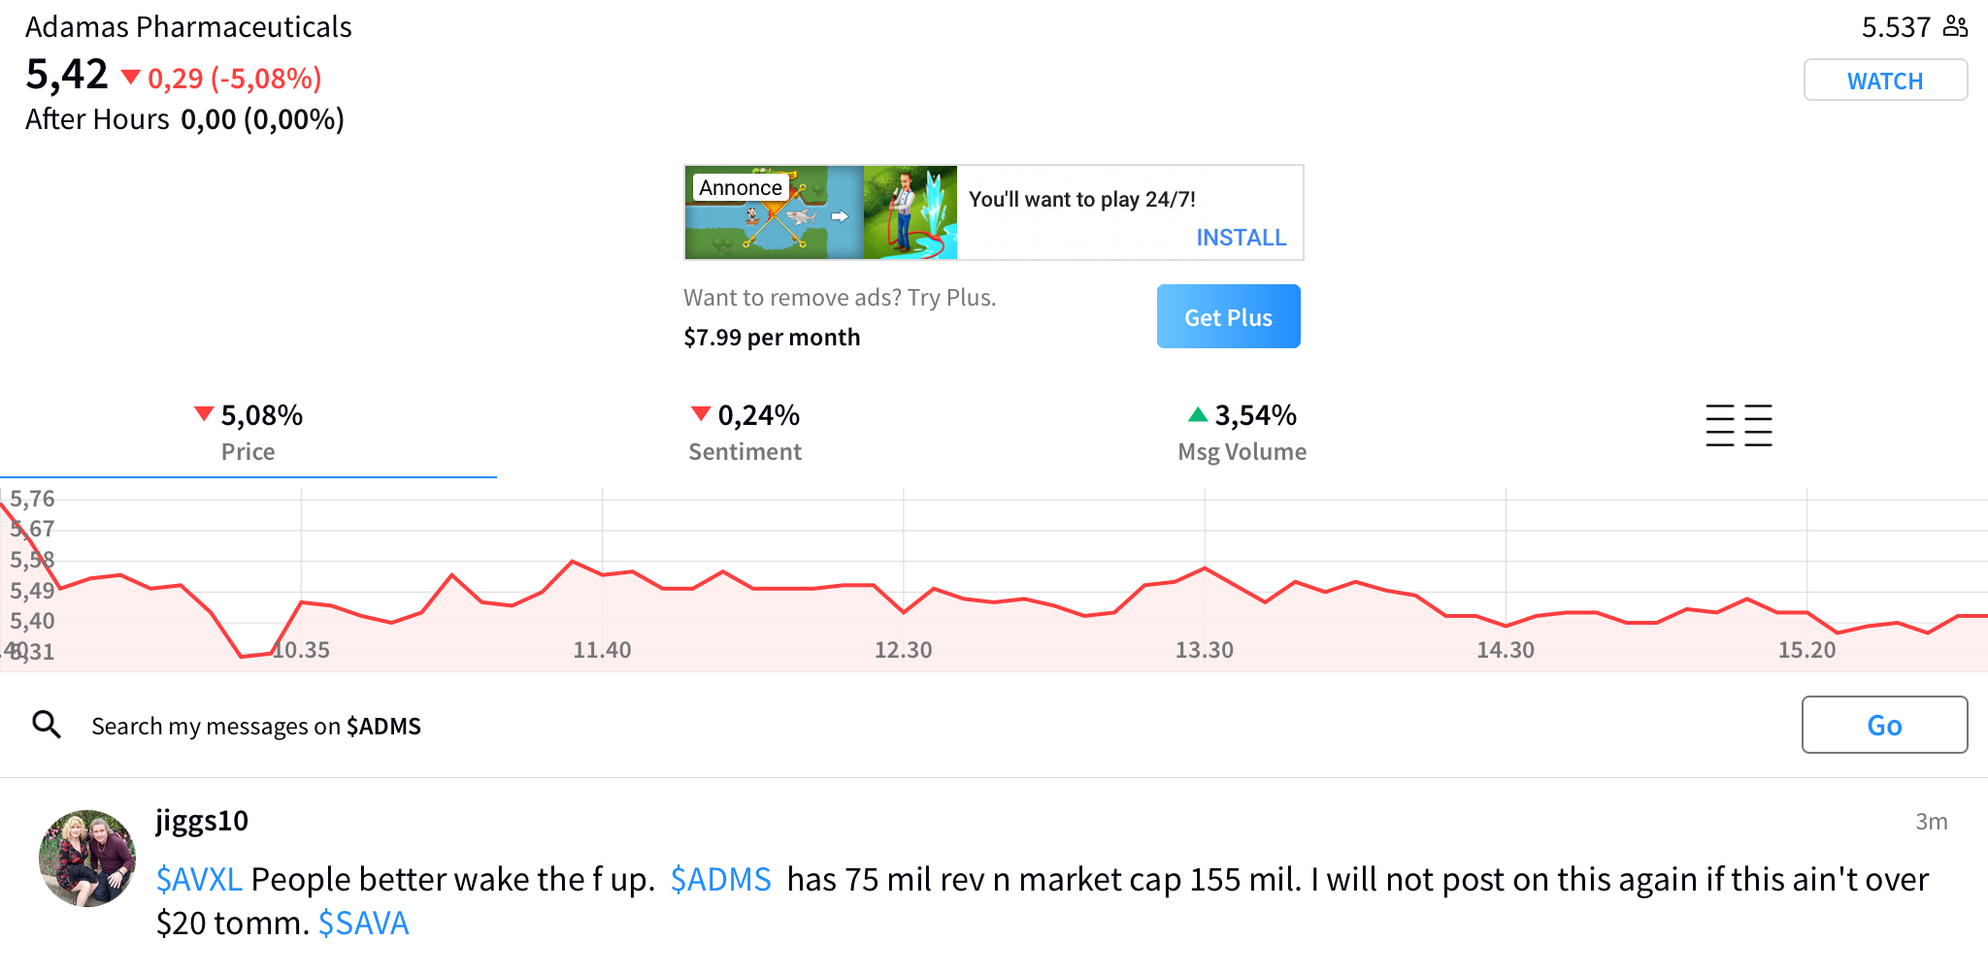Focus the Search my messages field
Image resolution: width=1988 pixels, height=973 pixels.
point(256,726)
